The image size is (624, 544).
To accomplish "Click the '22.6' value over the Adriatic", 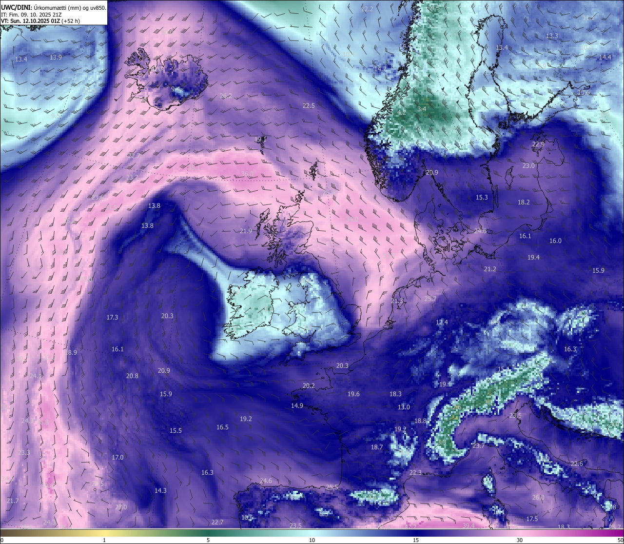I will tap(577, 463).
